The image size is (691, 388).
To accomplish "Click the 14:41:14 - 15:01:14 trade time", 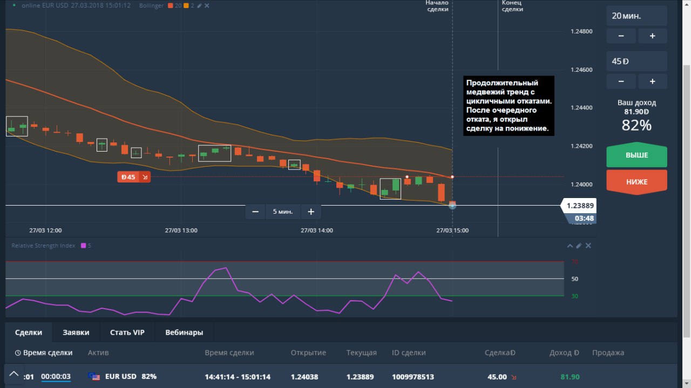I will click(238, 377).
